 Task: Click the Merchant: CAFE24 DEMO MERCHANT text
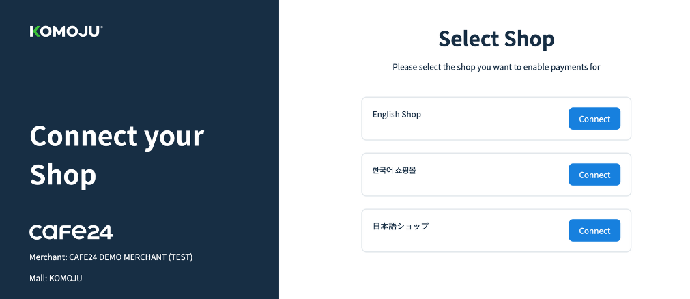111,257
